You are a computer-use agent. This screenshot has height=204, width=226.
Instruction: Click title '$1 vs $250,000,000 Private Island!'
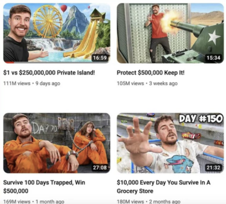[x=49, y=73]
